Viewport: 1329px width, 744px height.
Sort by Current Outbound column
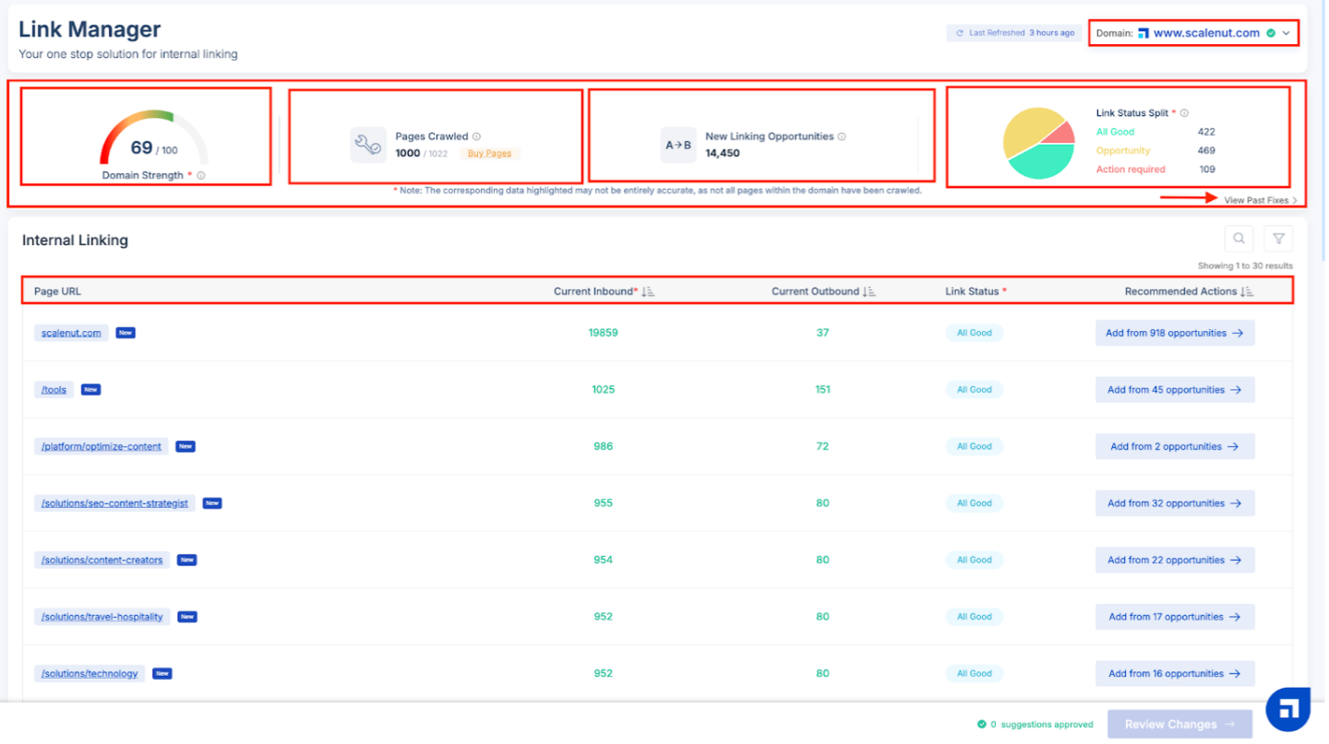point(868,291)
